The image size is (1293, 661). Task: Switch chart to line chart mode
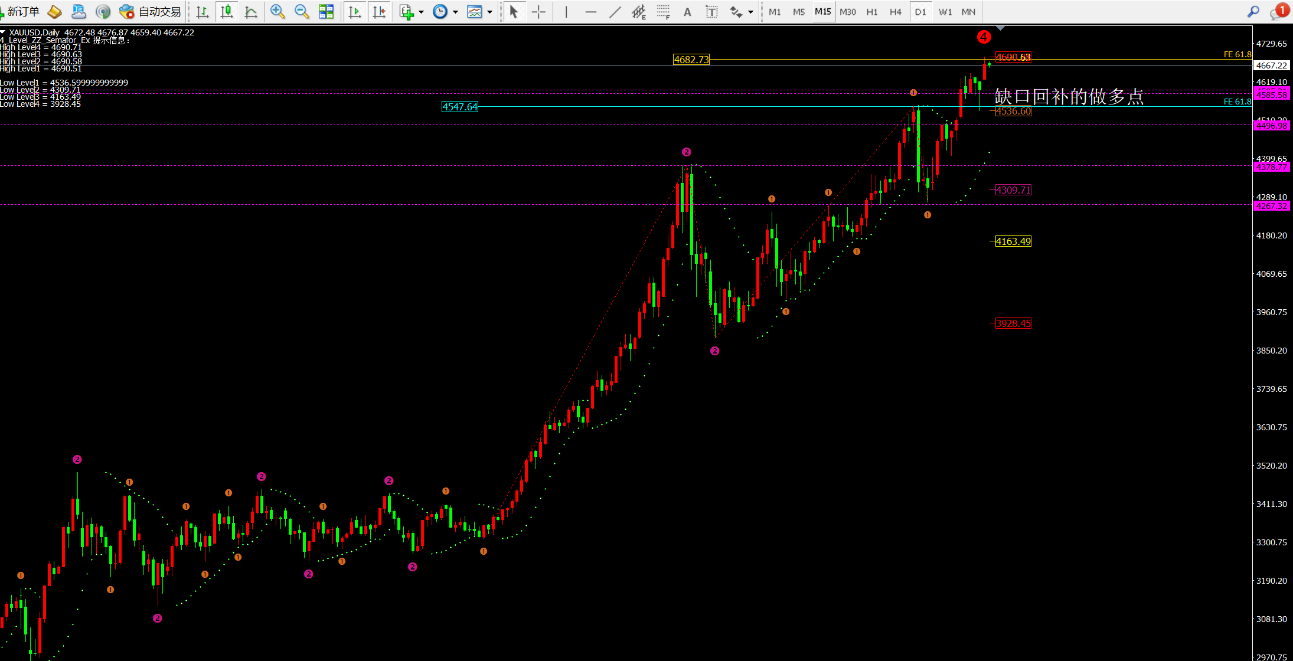point(251,12)
